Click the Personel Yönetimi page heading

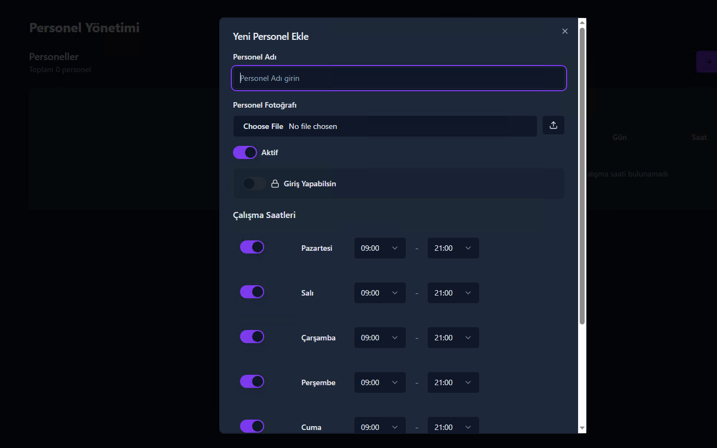(84, 27)
